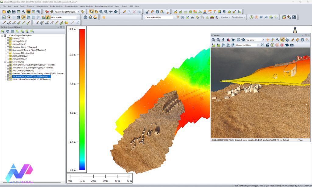Image resolution: width=312 pixels, height=187 pixels.
Task: Click the Zoom In magnifier tool
Action: click(101, 12)
